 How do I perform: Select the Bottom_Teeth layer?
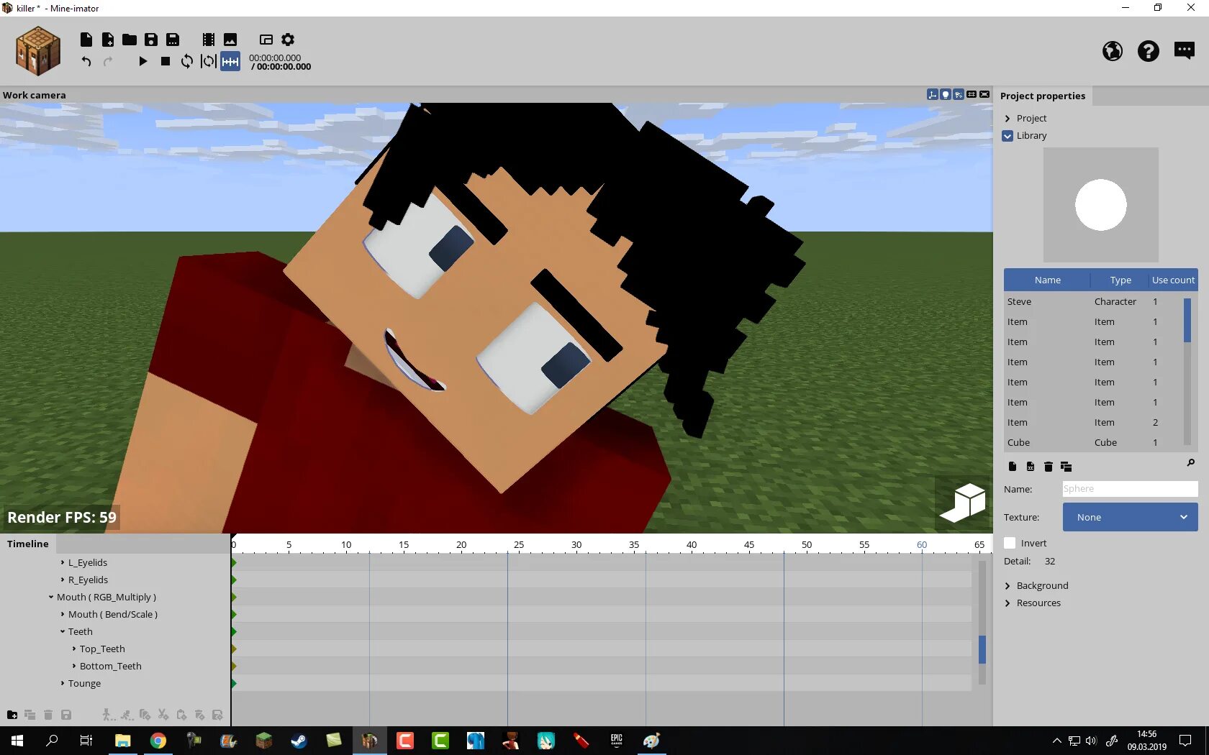[111, 666]
